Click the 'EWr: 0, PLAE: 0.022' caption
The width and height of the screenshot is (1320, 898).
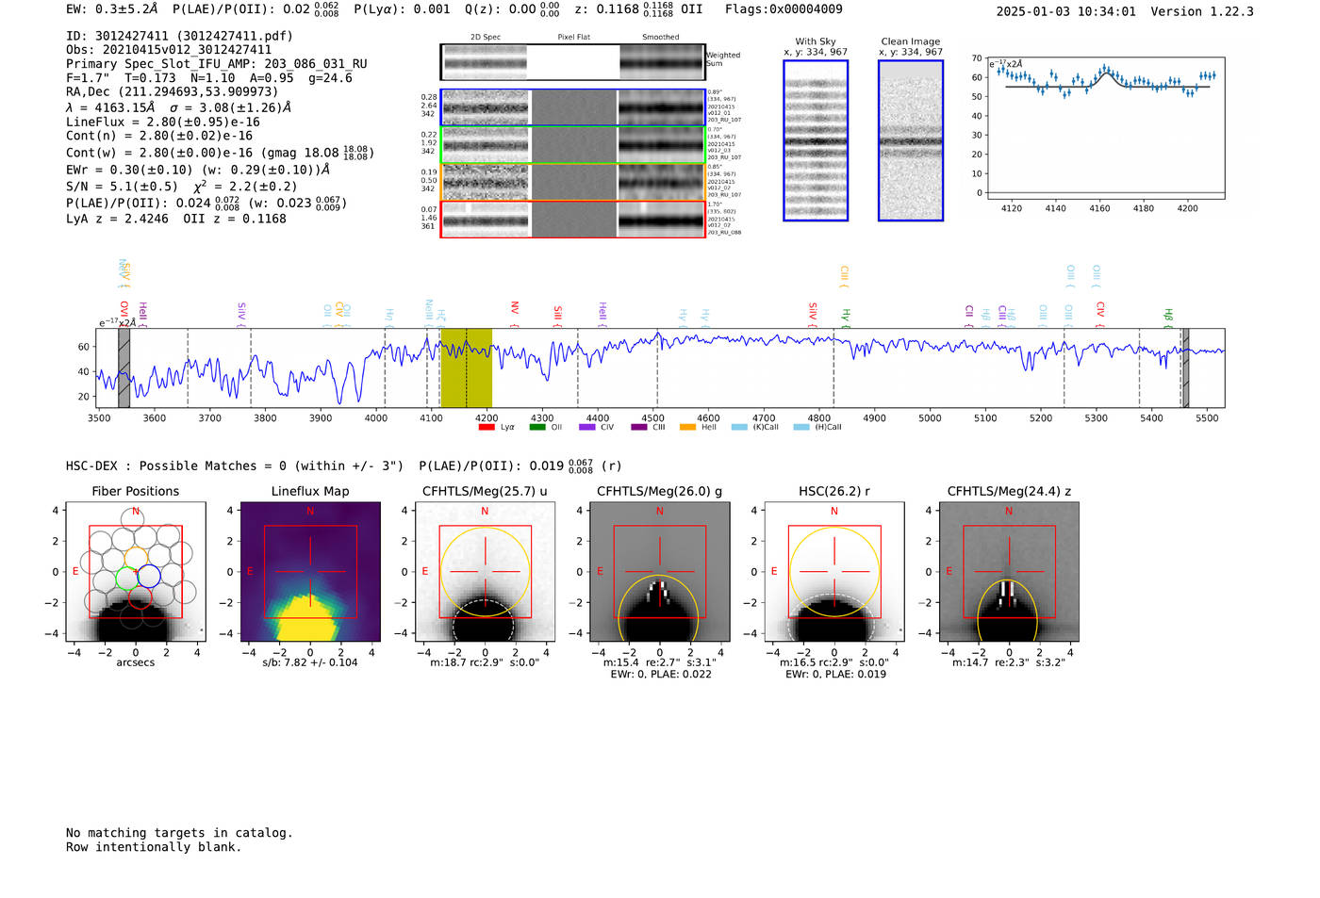pos(661,675)
